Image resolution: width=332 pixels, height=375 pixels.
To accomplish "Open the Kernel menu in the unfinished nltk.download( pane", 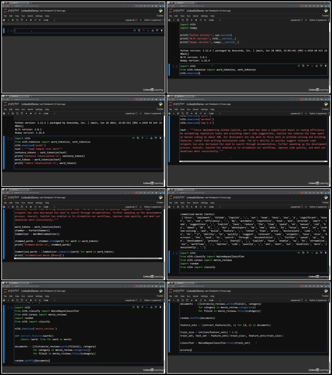I will click(195, 16).
